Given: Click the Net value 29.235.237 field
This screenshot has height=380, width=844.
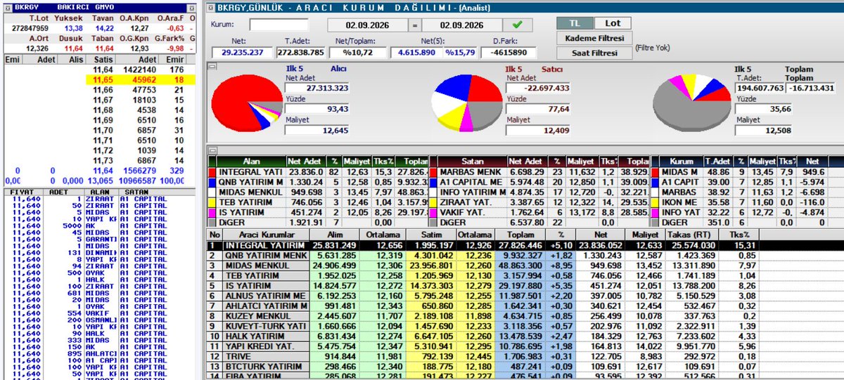Looking at the screenshot, I should [243, 53].
